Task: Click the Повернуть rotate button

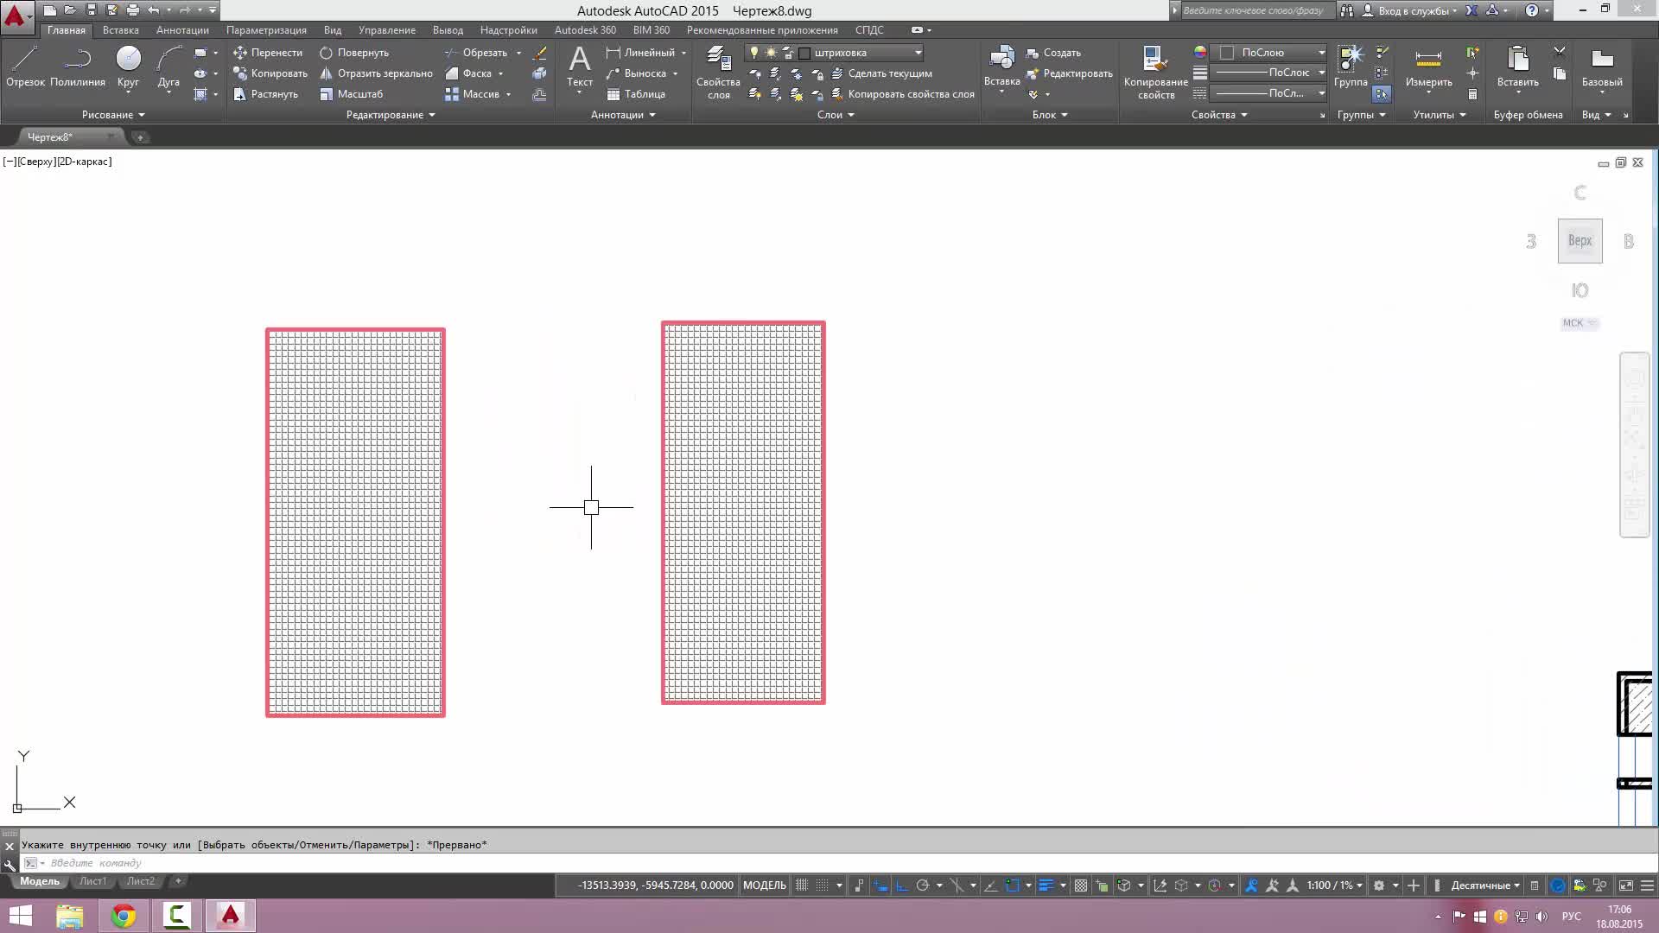Action: [x=354, y=53]
